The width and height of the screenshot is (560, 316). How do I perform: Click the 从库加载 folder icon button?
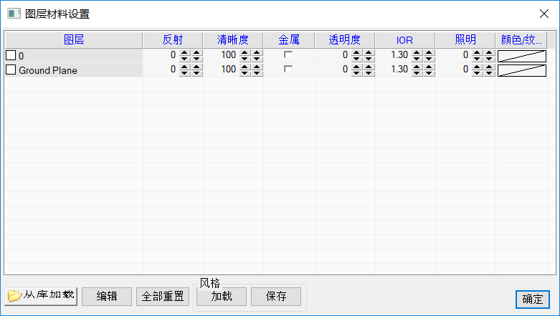tap(41, 296)
